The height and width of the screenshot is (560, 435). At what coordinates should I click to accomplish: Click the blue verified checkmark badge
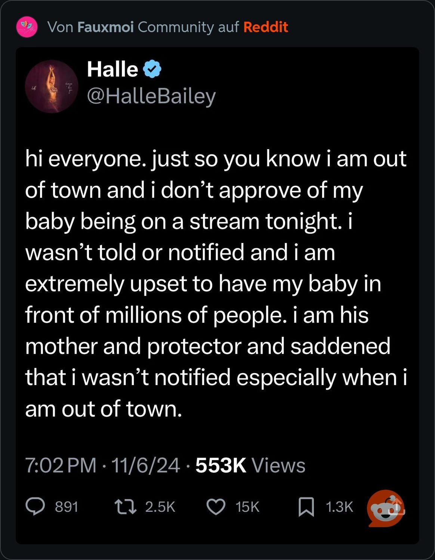point(152,69)
